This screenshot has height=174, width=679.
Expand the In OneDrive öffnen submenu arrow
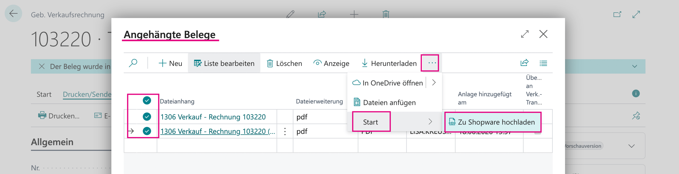tap(434, 83)
